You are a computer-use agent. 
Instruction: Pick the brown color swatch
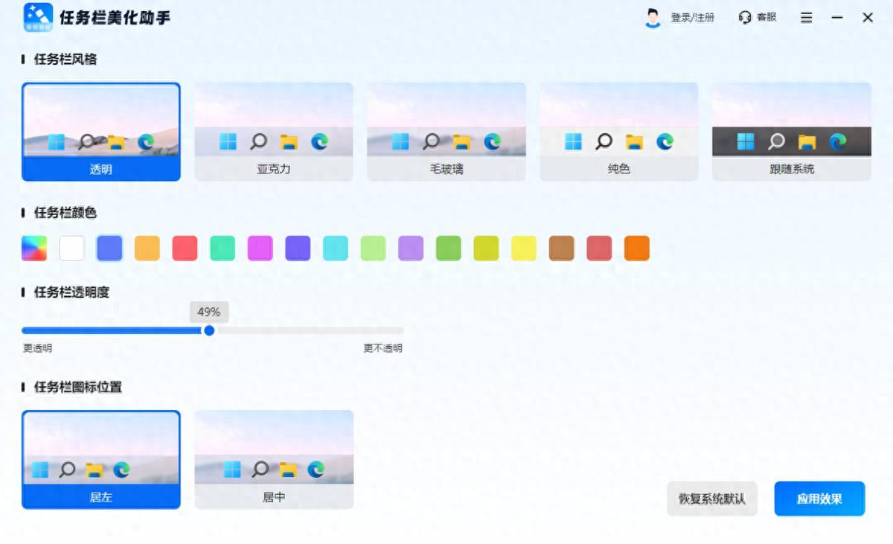562,248
